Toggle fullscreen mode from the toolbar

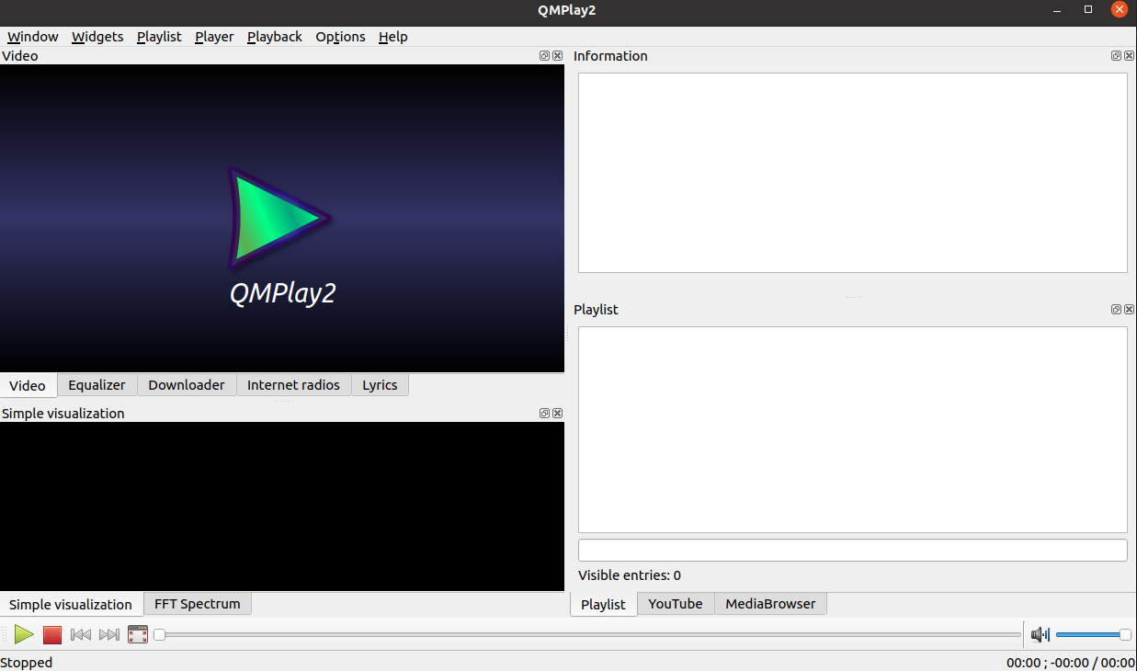click(138, 634)
